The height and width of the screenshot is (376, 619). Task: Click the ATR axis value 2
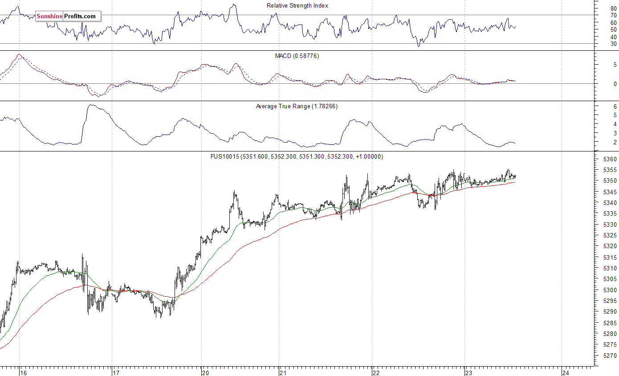615,142
